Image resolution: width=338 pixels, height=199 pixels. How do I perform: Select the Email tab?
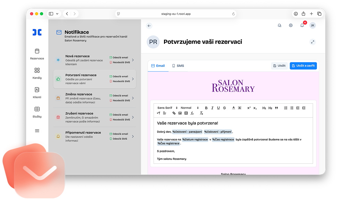[x=158, y=66]
